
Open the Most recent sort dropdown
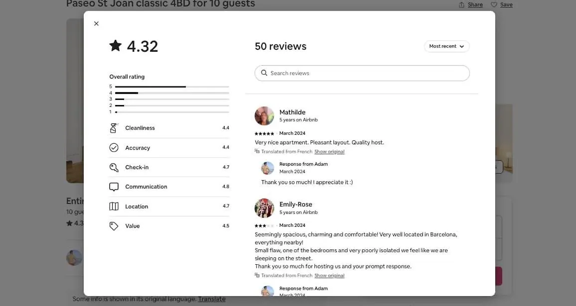click(446, 46)
